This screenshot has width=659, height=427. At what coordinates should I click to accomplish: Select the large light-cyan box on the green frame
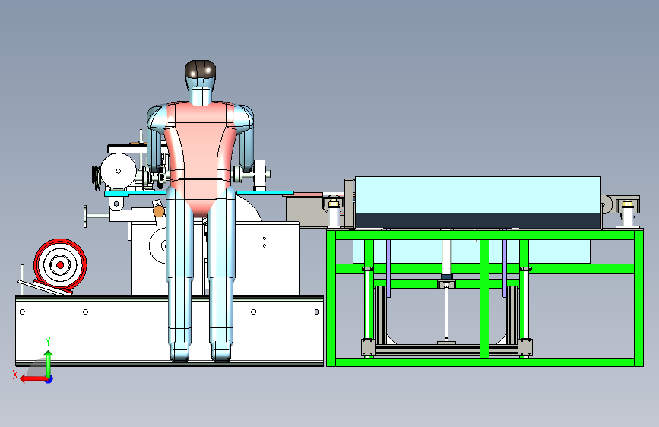(478, 195)
